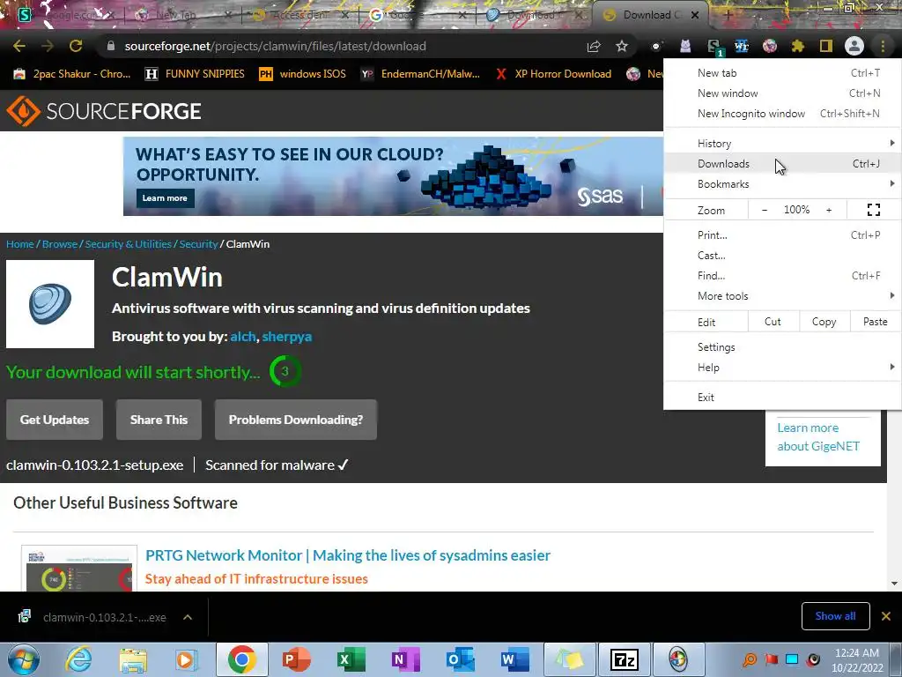Click Learn more about GigeNET link
The image size is (902, 677).
(x=818, y=437)
